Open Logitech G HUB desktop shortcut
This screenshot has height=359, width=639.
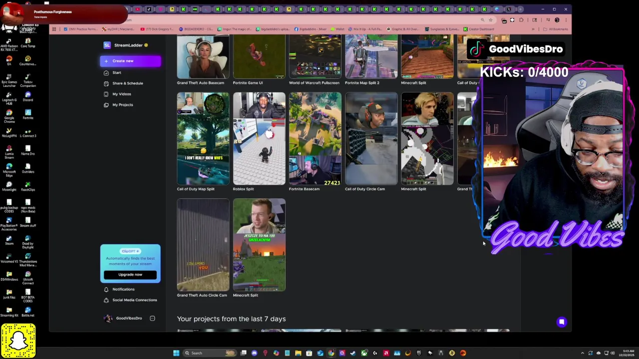click(x=9, y=98)
